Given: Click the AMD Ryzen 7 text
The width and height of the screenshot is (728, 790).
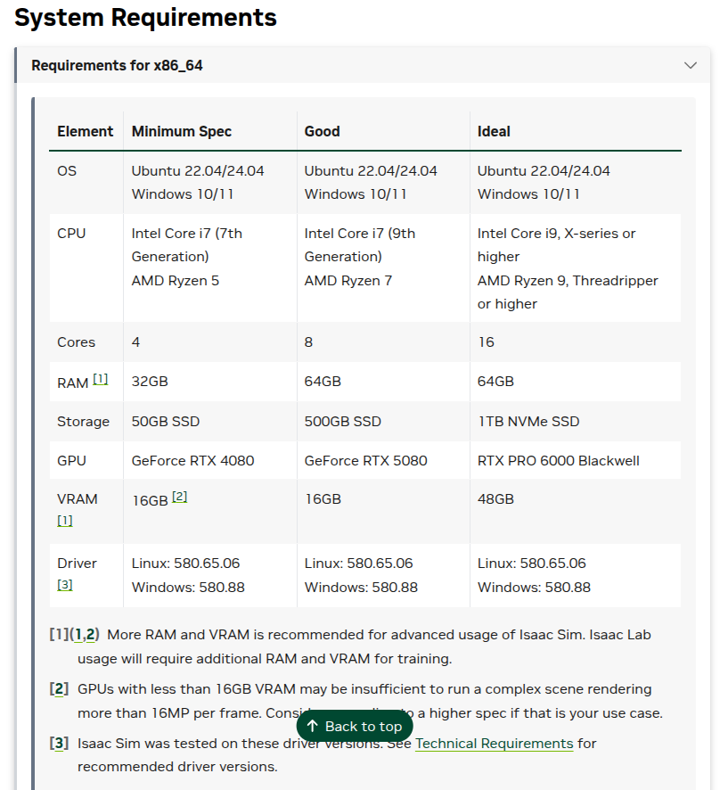Looking at the screenshot, I should tap(348, 281).
